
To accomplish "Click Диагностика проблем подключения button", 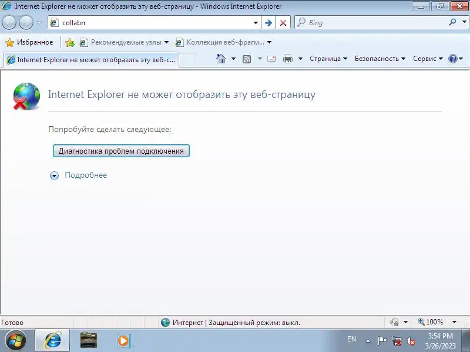I will (121, 151).
